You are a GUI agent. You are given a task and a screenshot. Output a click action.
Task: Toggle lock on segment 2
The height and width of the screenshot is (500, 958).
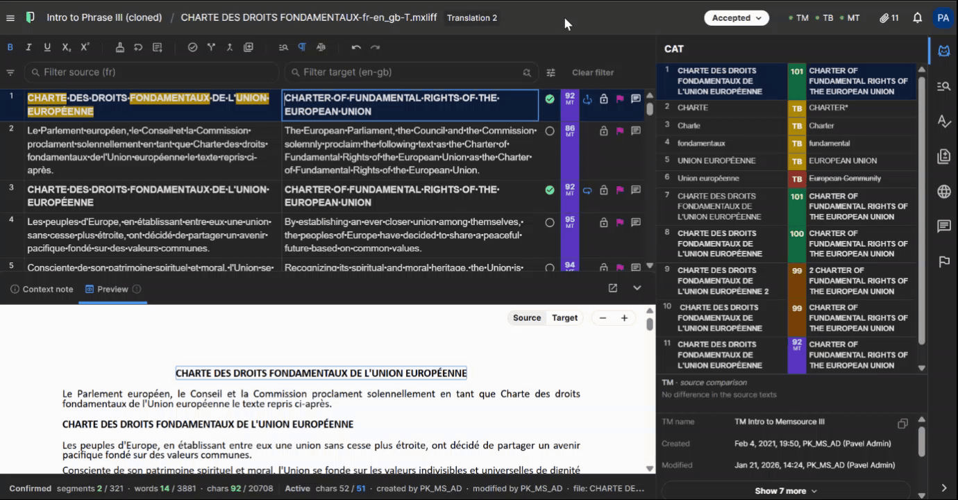point(604,131)
